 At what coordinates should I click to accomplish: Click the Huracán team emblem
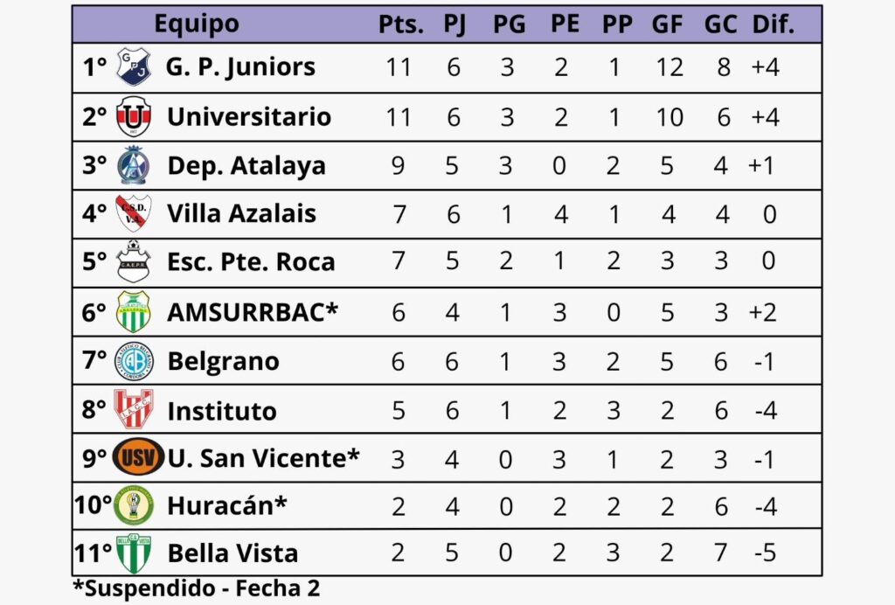[134, 505]
